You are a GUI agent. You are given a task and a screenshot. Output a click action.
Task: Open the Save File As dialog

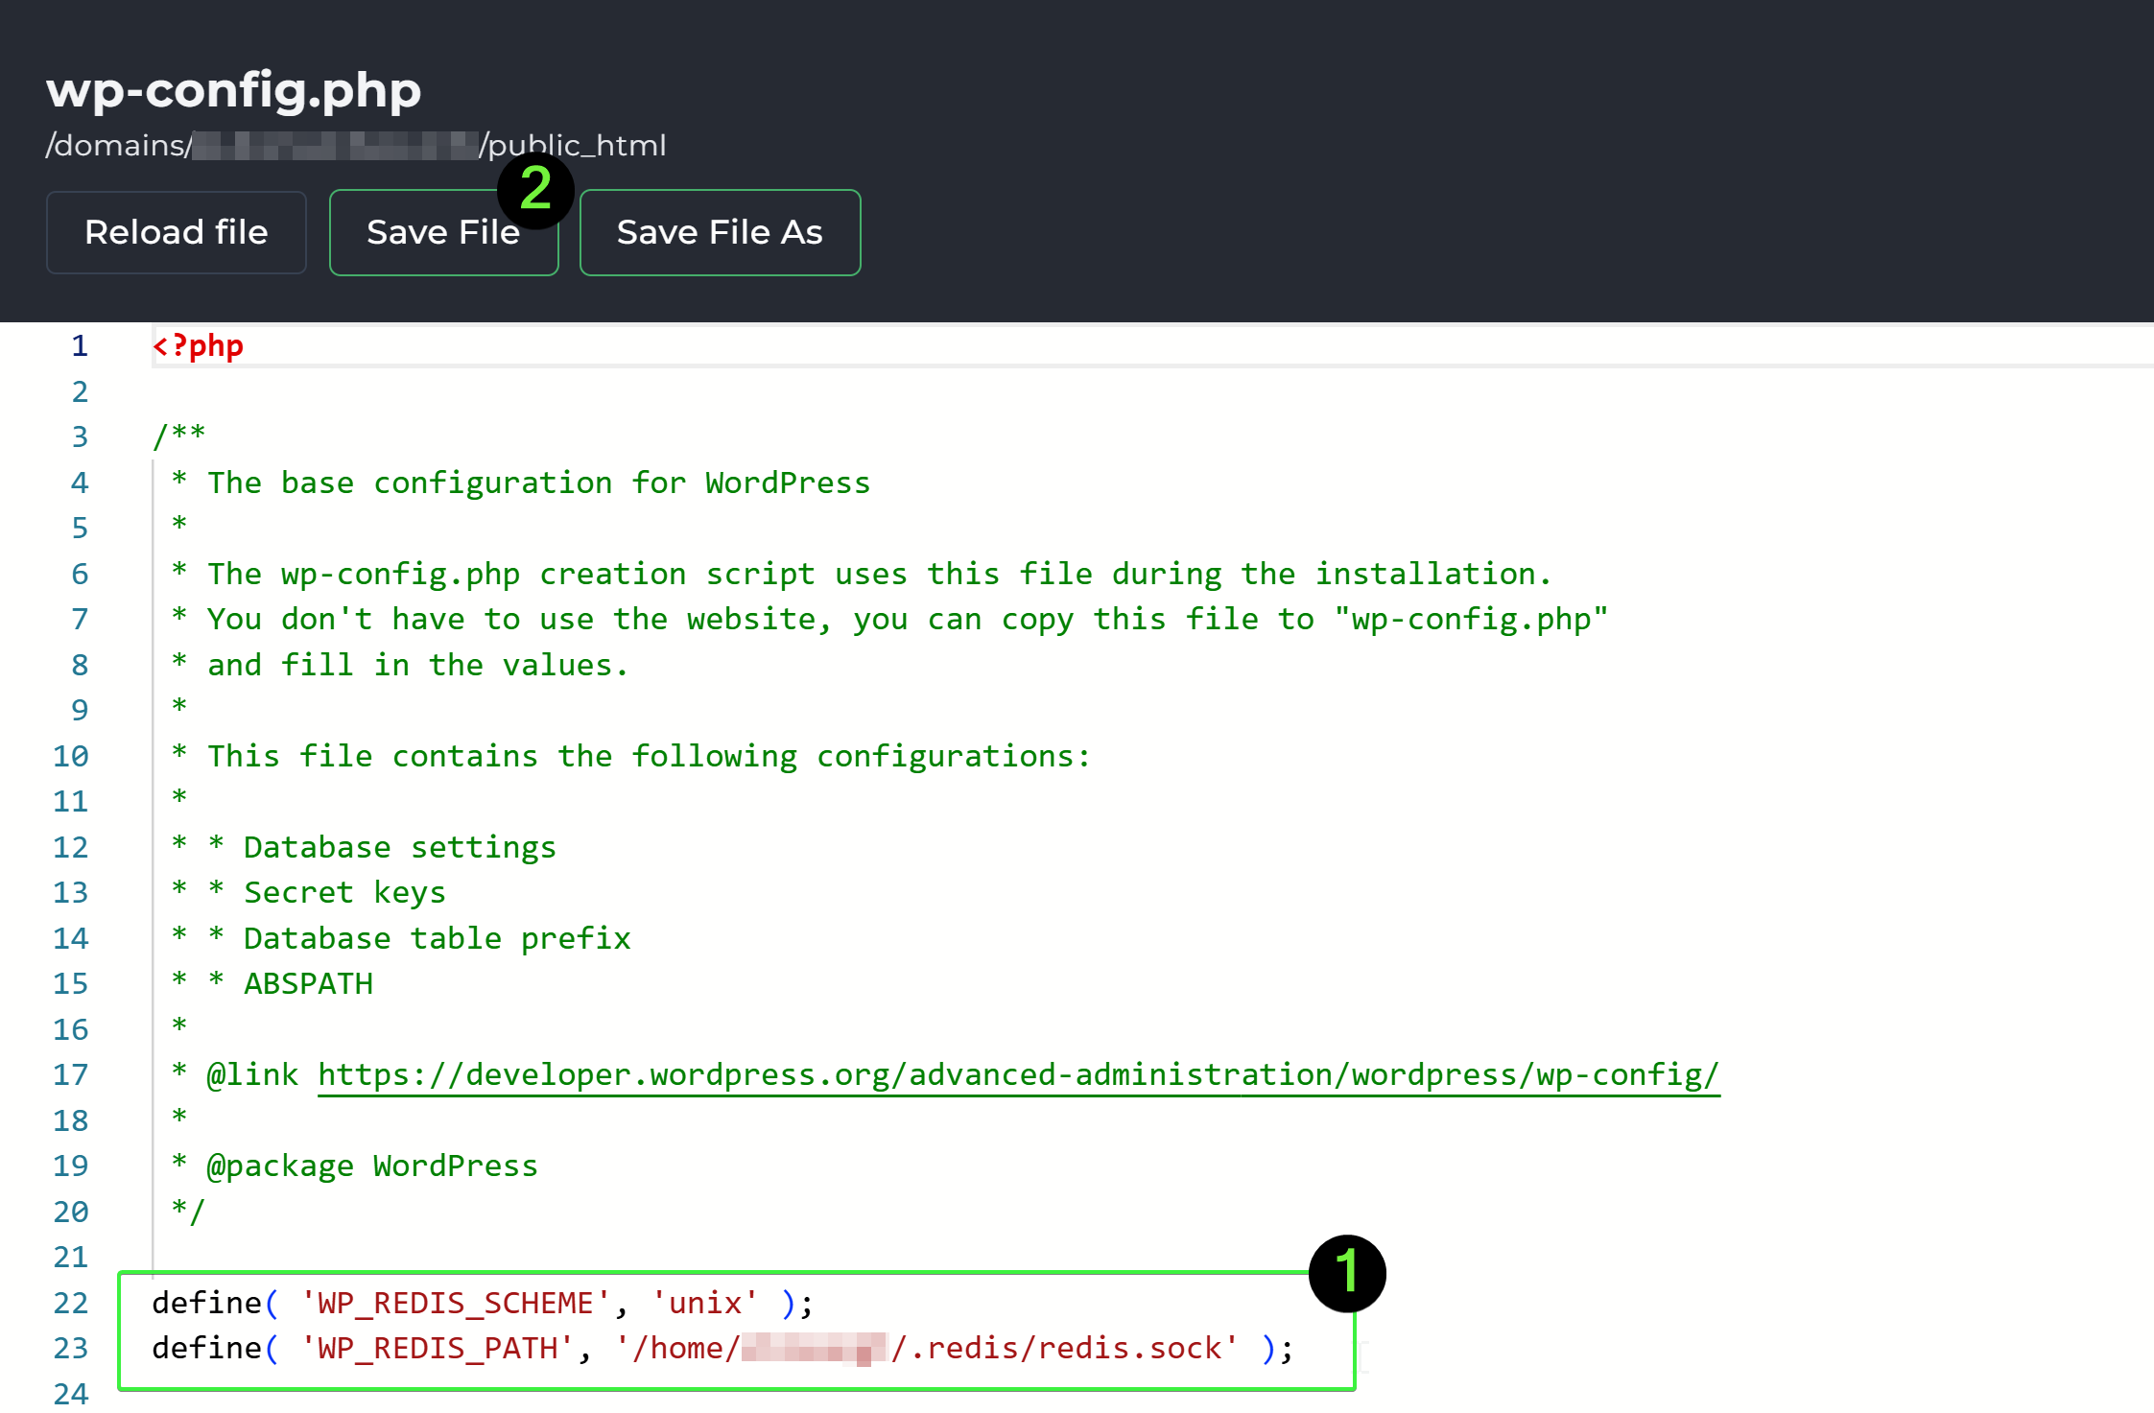[x=720, y=232]
